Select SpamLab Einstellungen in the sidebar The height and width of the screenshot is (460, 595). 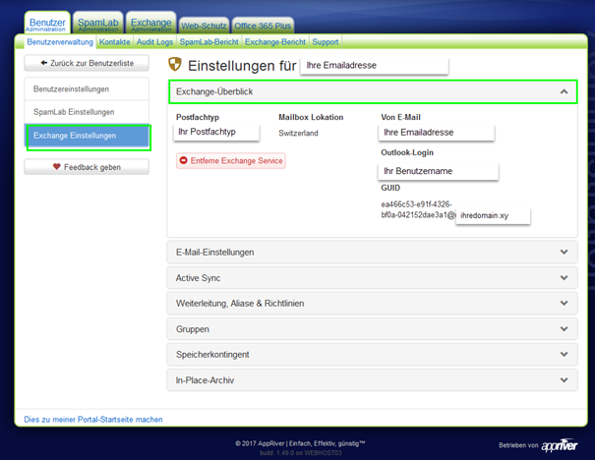click(x=87, y=112)
